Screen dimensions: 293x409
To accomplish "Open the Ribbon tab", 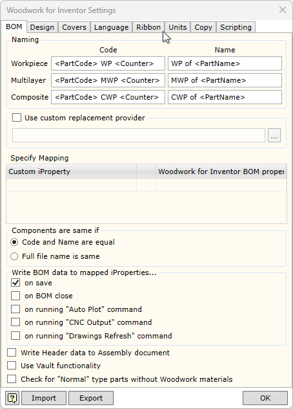I will point(148,27).
